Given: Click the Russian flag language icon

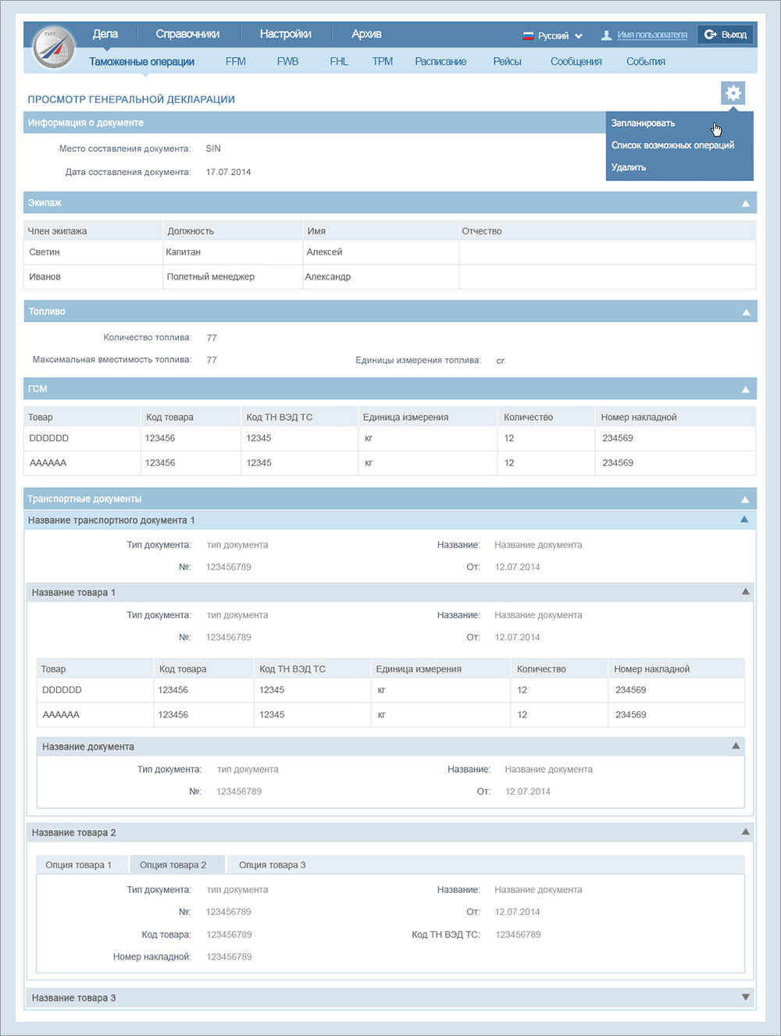Looking at the screenshot, I should point(528,36).
